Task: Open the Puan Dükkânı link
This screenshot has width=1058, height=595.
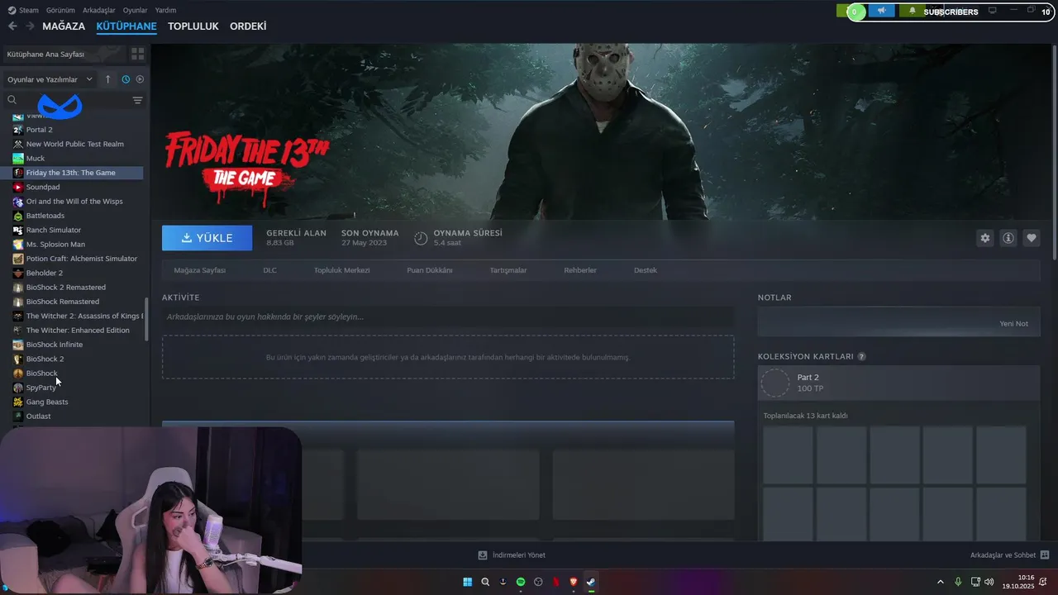Action: [x=429, y=270]
